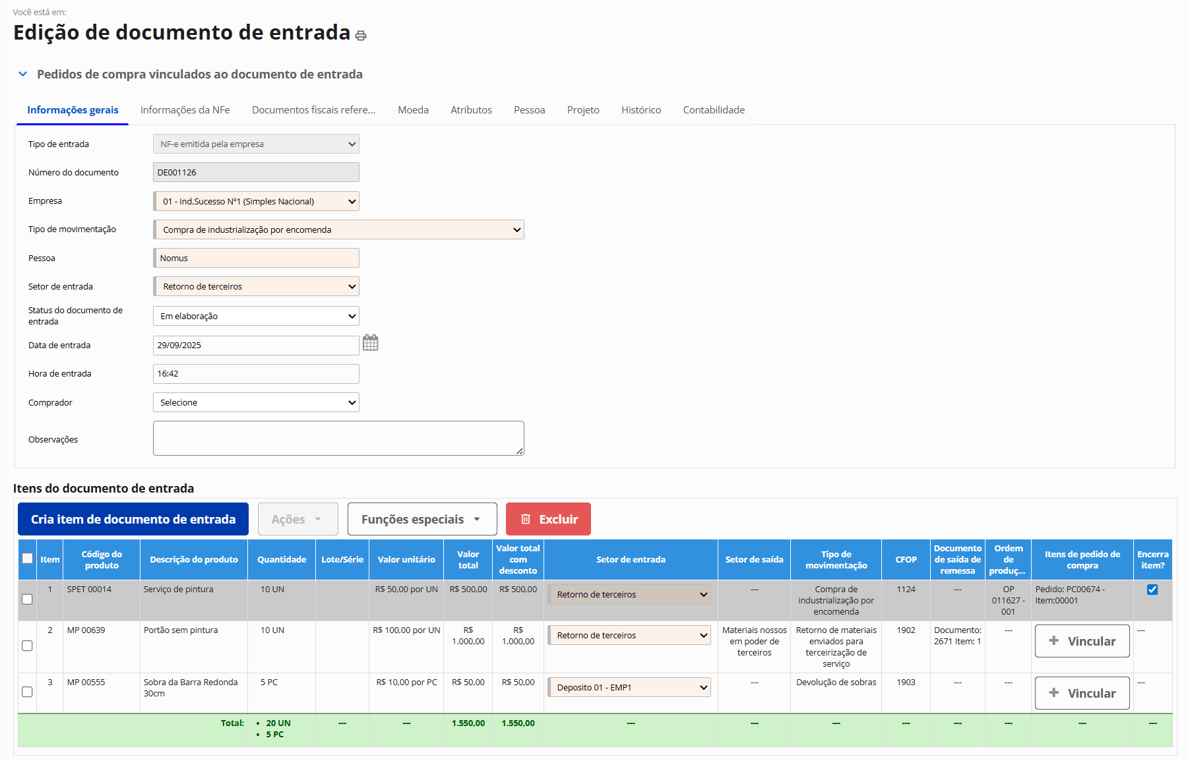Collapse the Pedidos de compra vinculados section
This screenshot has width=1188, height=761.
(23, 74)
